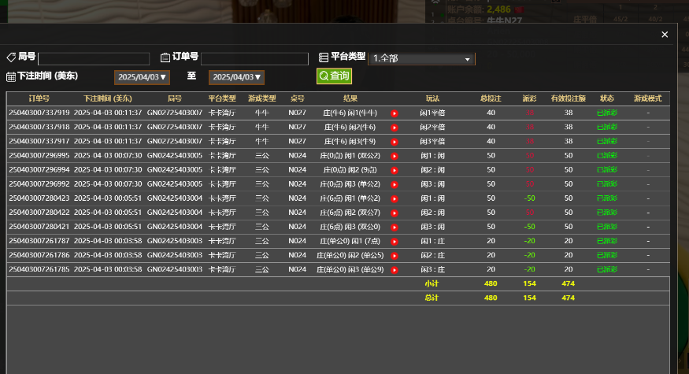Click into the 订单号 input field

pyautogui.click(x=254, y=59)
